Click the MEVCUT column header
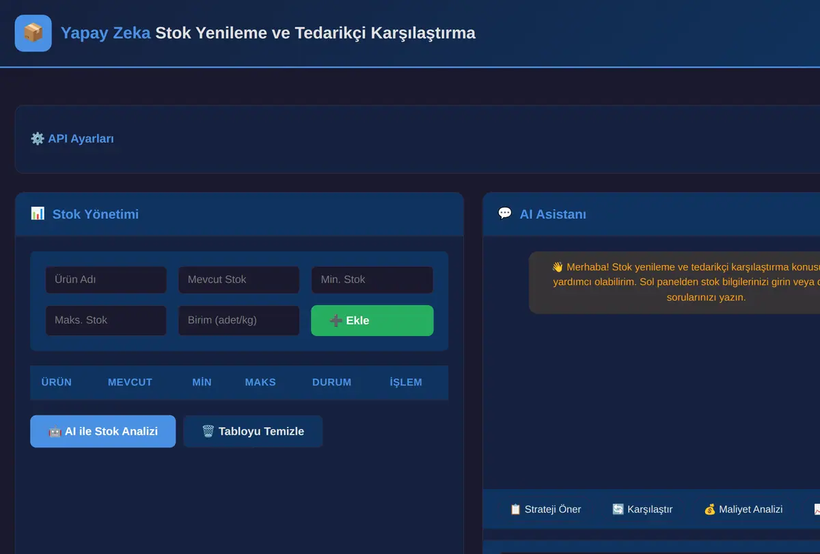The image size is (820, 554). [130, 382]
